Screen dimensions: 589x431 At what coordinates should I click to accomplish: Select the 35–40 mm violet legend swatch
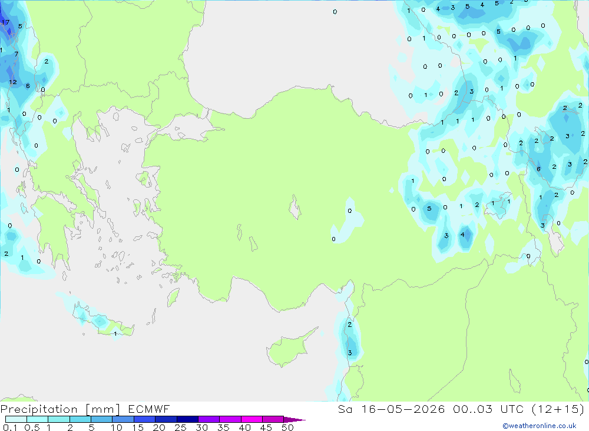click(230, 419)
